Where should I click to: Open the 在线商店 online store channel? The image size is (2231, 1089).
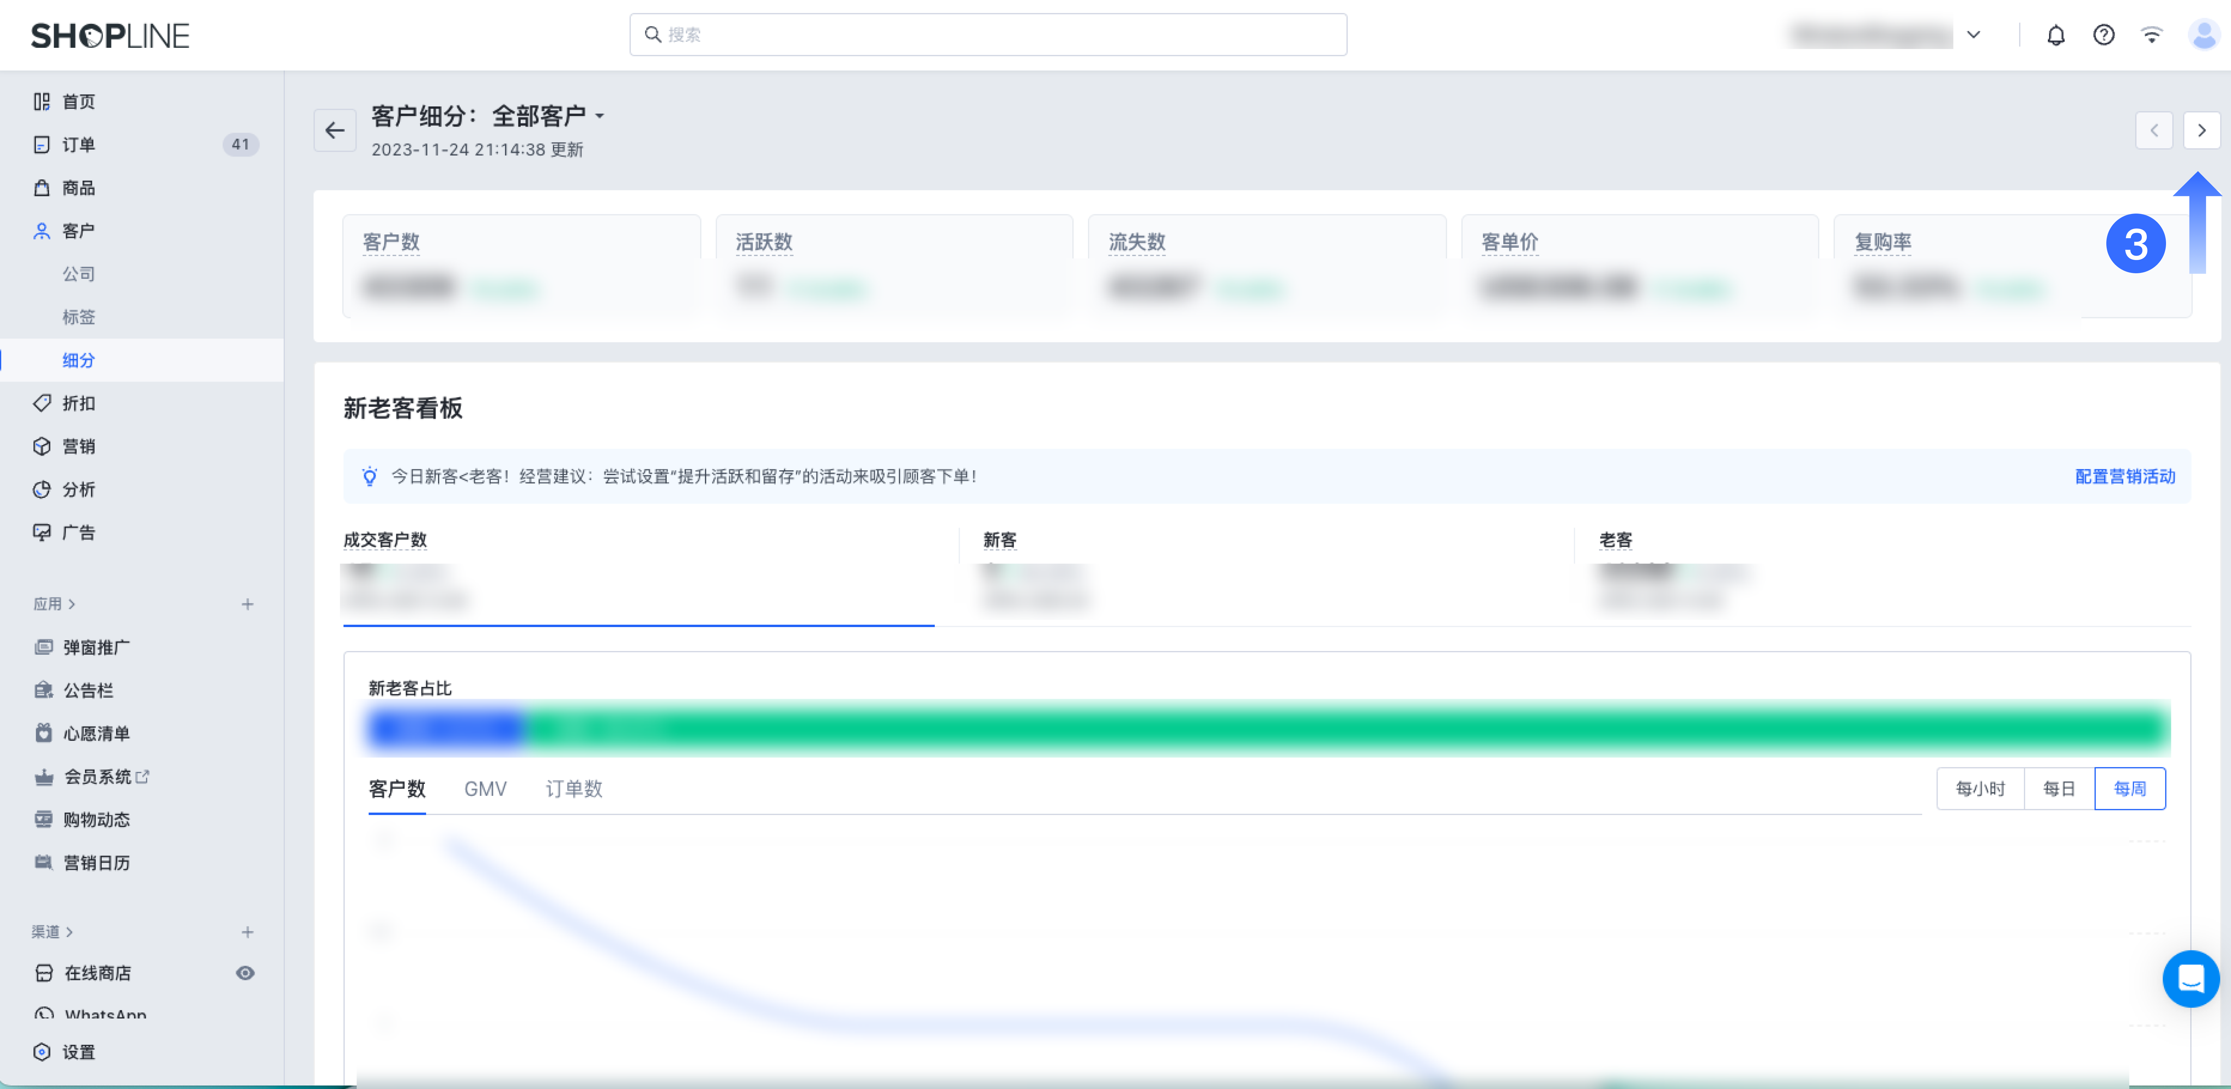[x=97, y=973]
